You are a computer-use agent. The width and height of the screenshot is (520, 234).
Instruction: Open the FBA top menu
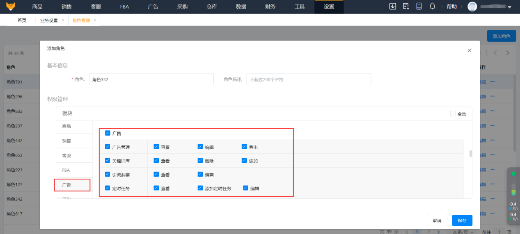point(125,7)
